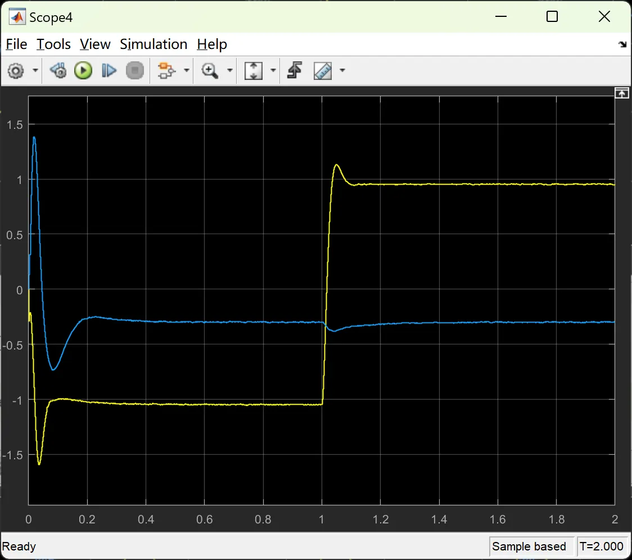Image resolution: width=632 pixels, height=560 pixels.
Task: Open the Tools menu
Action: tap(53, 44)
